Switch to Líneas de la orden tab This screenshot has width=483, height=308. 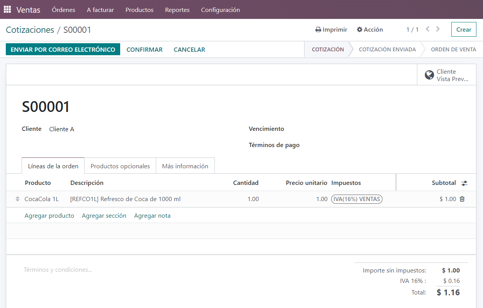(x=53, y=166)
